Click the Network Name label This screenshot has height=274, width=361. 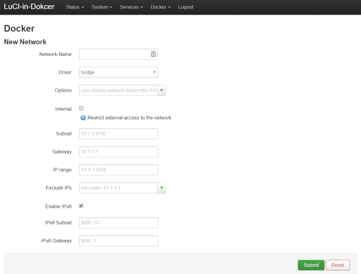coord(55,54)
